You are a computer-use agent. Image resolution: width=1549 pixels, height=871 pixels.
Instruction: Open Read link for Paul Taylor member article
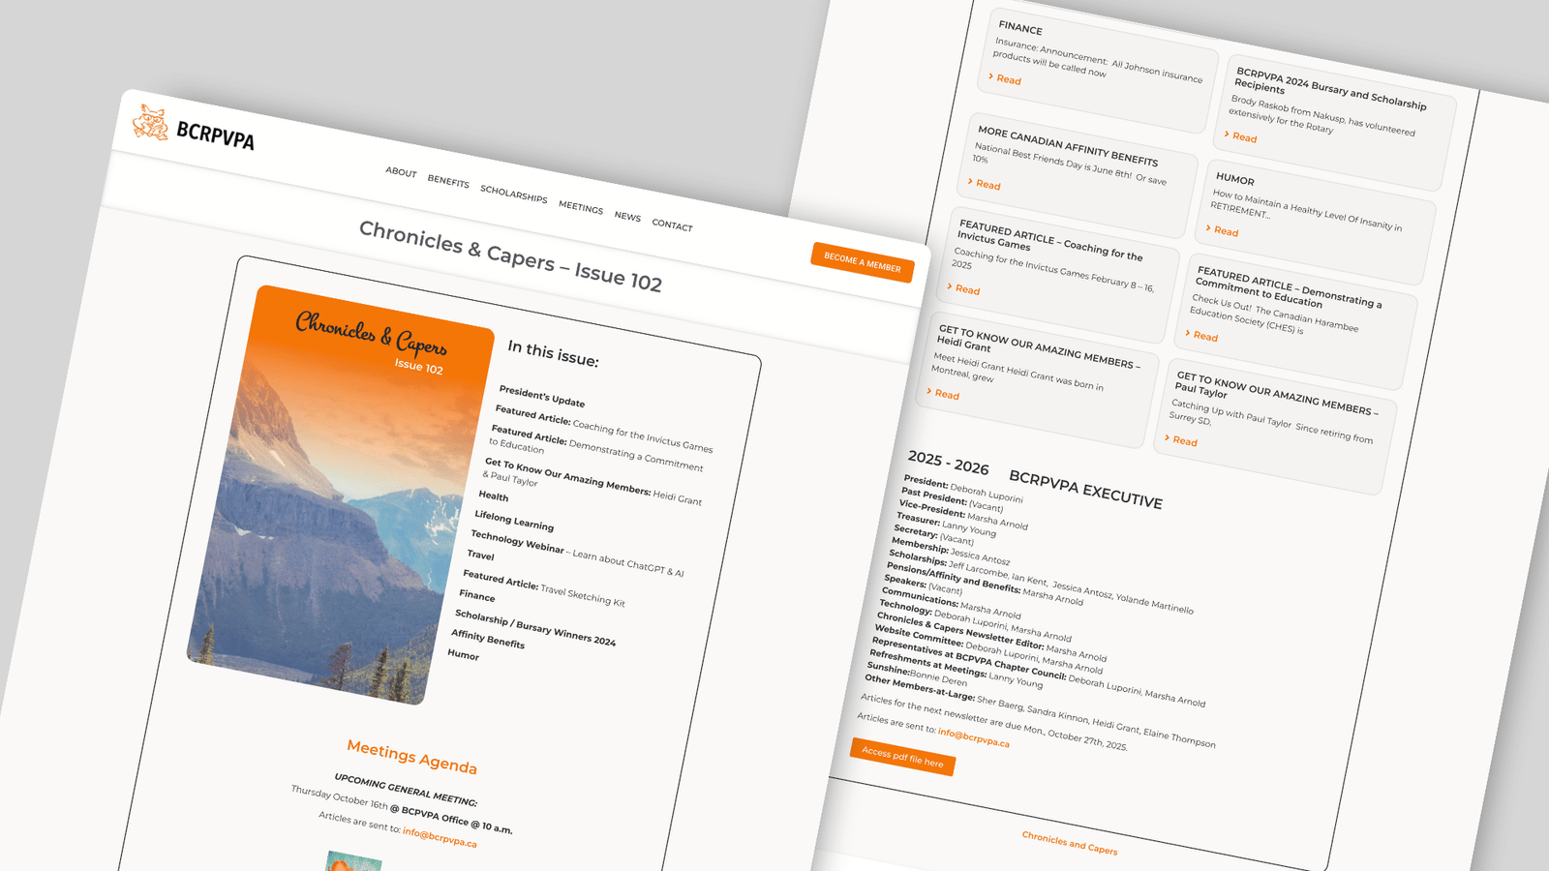pos(1184,441)
